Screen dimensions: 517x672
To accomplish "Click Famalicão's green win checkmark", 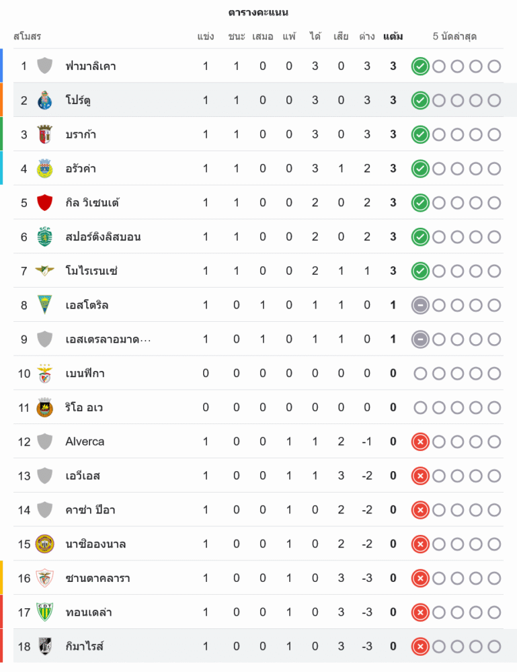I will point(420,66).
